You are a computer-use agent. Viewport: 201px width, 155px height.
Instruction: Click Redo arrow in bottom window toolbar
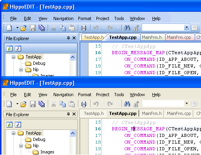pos(110,104)
